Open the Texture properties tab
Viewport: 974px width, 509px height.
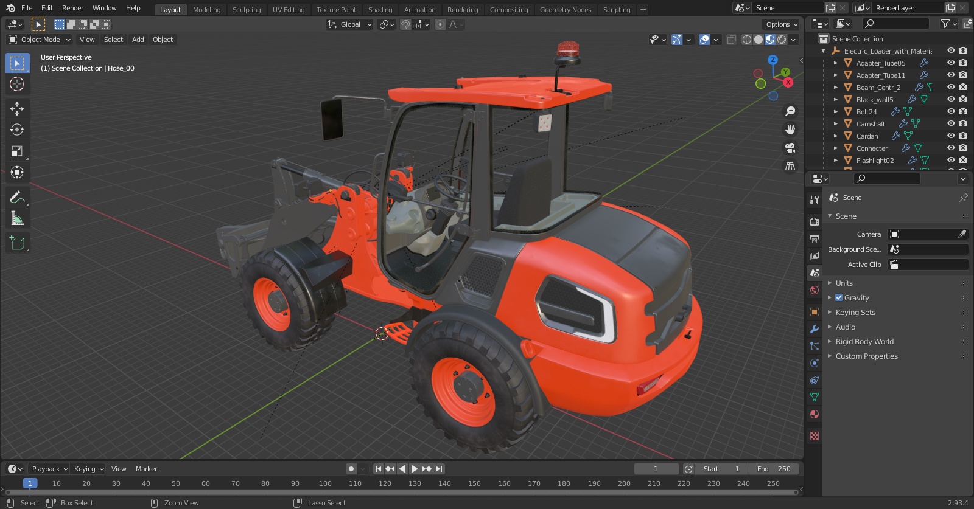point(815,436)
